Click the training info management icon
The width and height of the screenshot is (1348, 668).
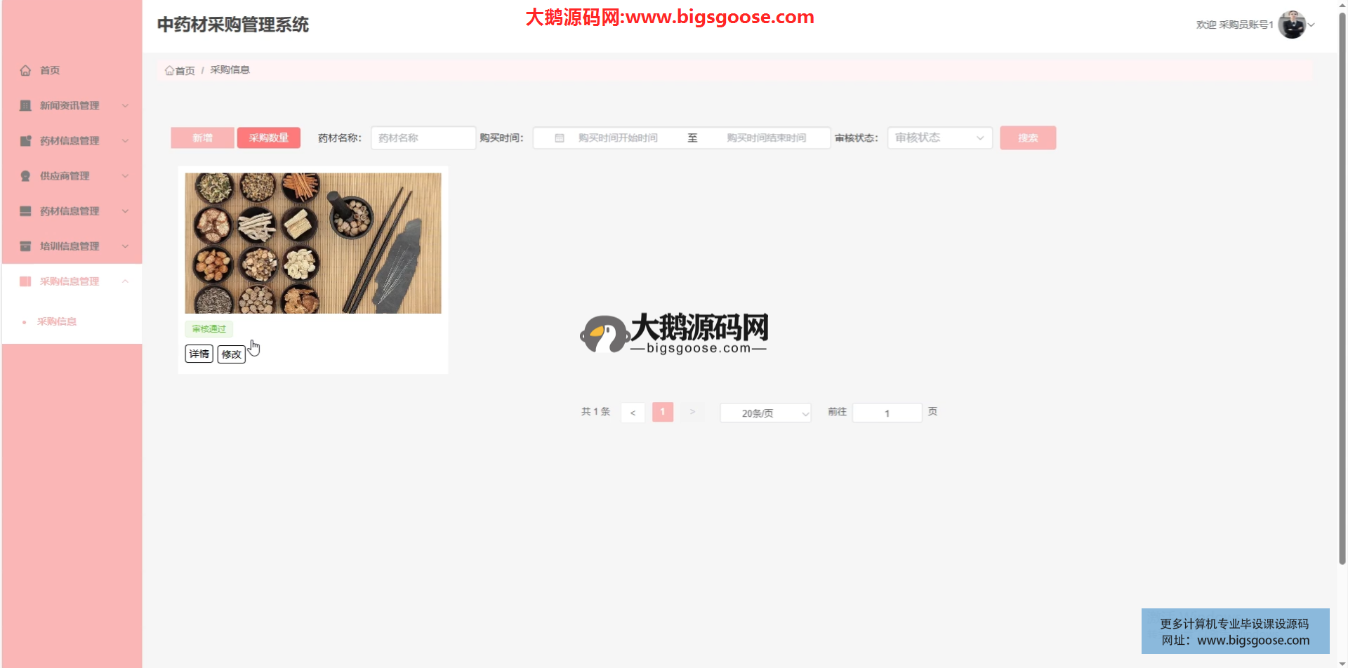pyautogui.click(x=26, y=246)
